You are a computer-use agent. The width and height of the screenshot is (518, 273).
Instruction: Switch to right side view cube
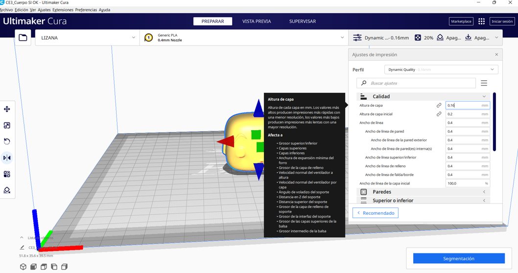(65, 267)
